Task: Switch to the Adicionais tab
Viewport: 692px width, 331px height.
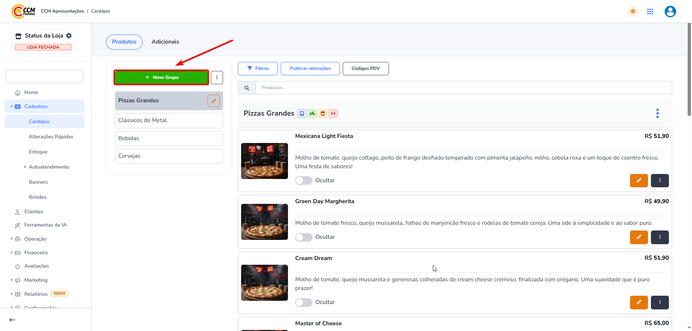Action: pyautogui.click(x=165, y=42)
